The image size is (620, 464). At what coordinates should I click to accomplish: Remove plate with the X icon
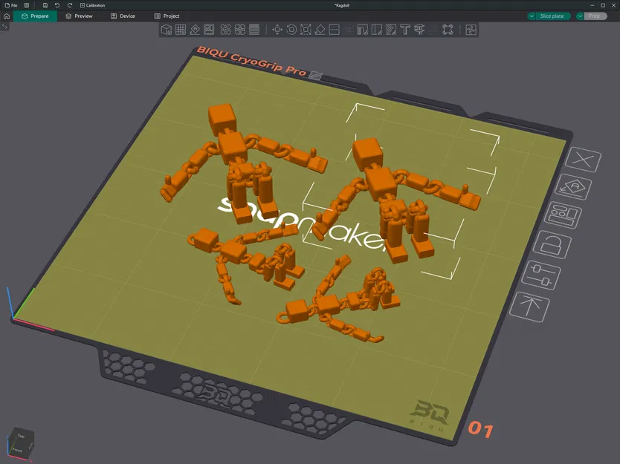click(x=584, y=160)
